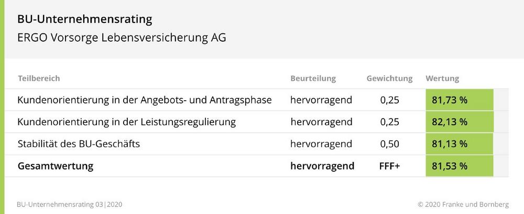Click the © 2020 Franke und Bornberg credit
Screen dimensions: 524x214
point(463,204)
